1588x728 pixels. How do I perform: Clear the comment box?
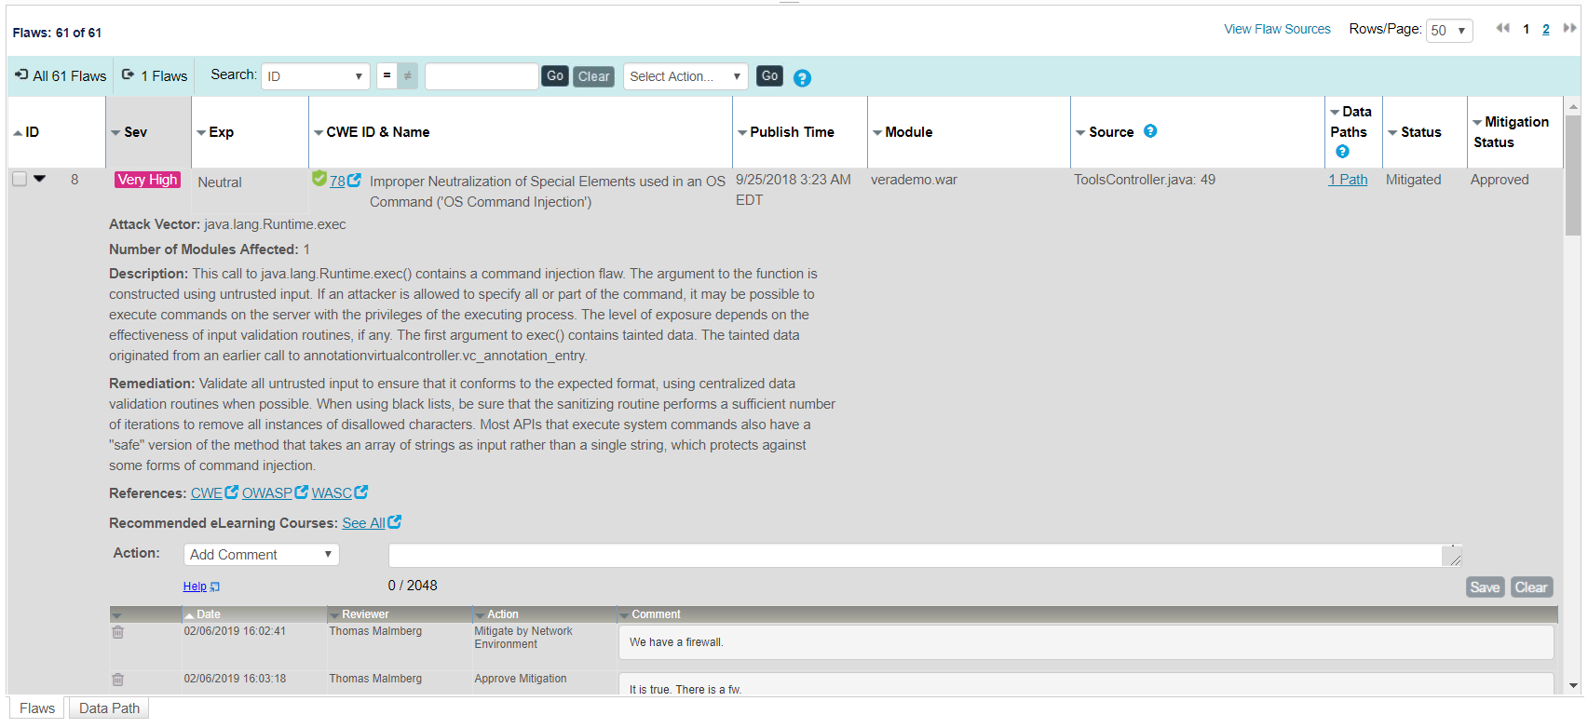(x=1531, y=587)
